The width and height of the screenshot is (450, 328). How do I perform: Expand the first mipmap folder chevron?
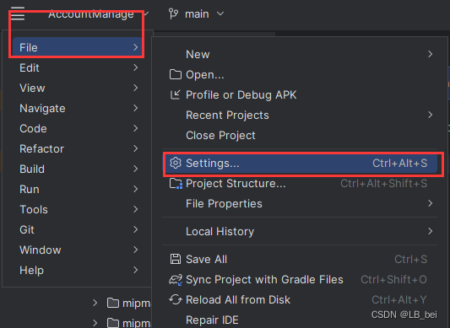click(x=95, y=303)
